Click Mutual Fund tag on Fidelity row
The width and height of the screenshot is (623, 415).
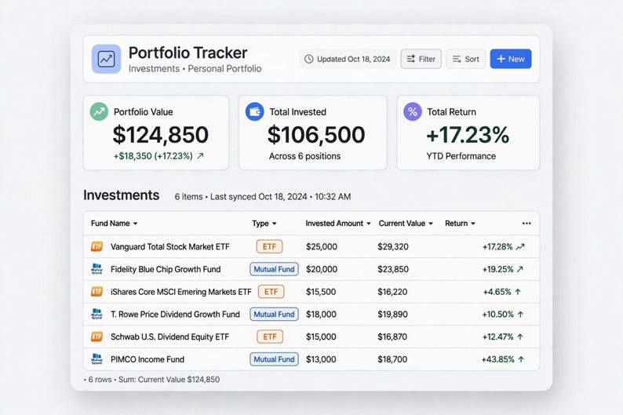(x=274, y=269)
